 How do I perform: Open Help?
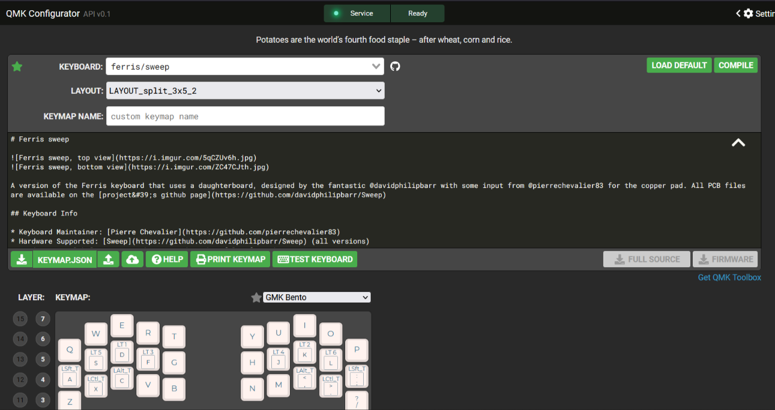(167, 259)
